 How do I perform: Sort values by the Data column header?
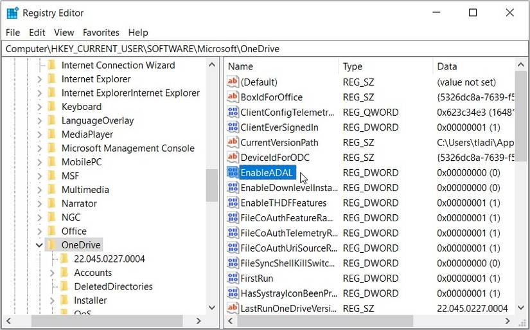474,66
